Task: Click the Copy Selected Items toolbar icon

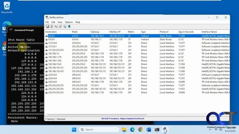Action: pyautogui.click(x=56, y=26)
